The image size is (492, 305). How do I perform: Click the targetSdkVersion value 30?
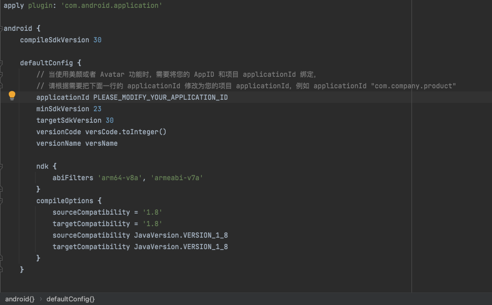tap(109, 121)
